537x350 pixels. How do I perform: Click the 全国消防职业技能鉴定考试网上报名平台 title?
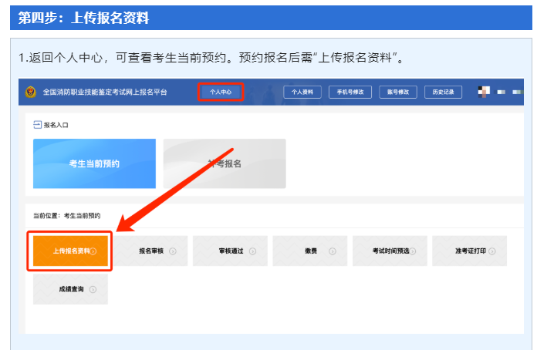(106, 92)
